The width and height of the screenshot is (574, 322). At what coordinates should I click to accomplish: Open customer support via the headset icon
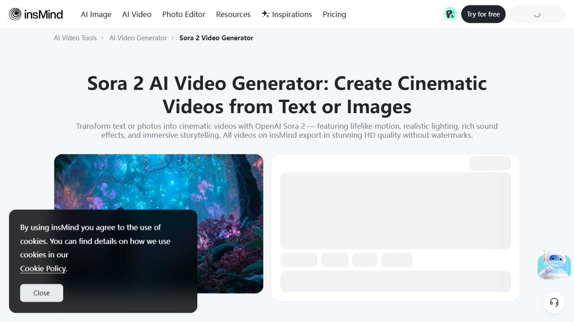click(554, 302)
